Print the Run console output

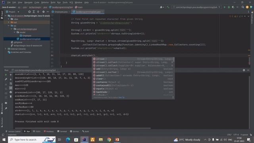(x=11, y=92)
